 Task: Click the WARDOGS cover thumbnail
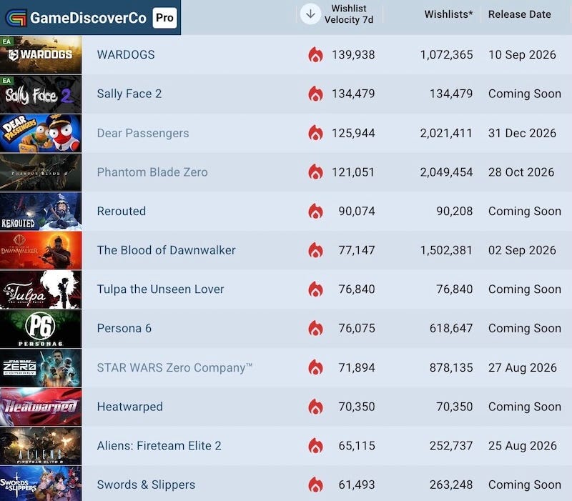[x=41, y=55]
